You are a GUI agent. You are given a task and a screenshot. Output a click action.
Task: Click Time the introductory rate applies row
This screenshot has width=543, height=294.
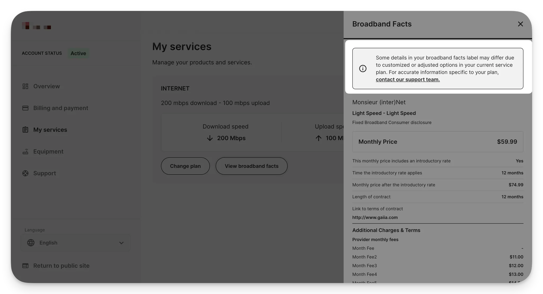pos(438,173)
